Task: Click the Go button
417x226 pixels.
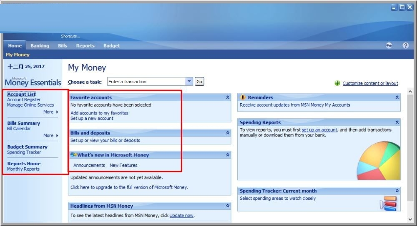Action: click(199, 82)
